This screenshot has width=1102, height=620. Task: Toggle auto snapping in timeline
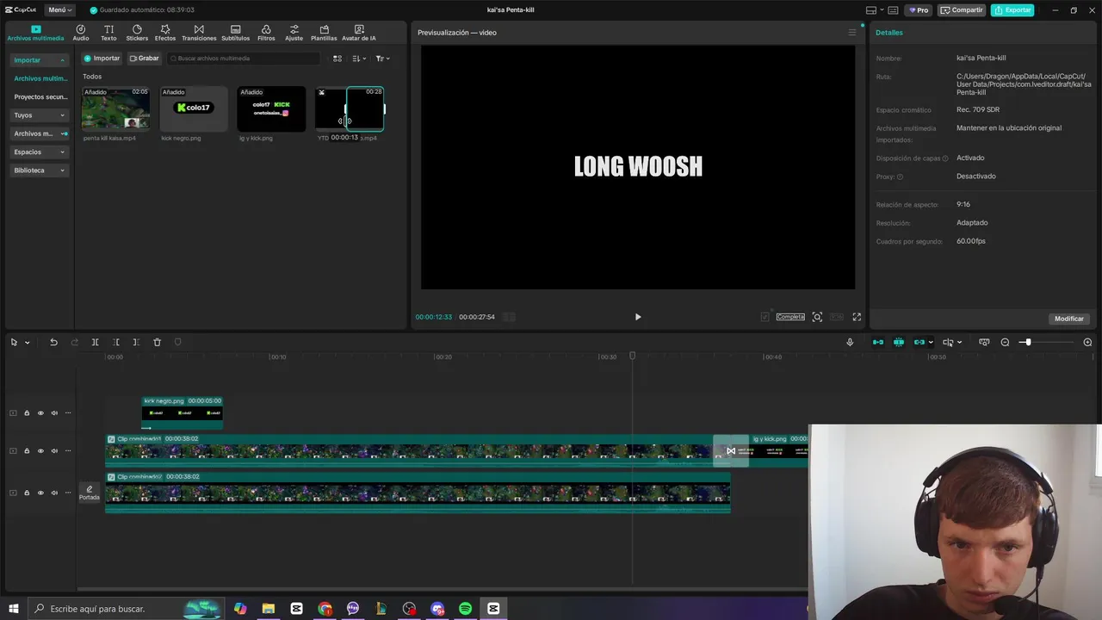899,342
